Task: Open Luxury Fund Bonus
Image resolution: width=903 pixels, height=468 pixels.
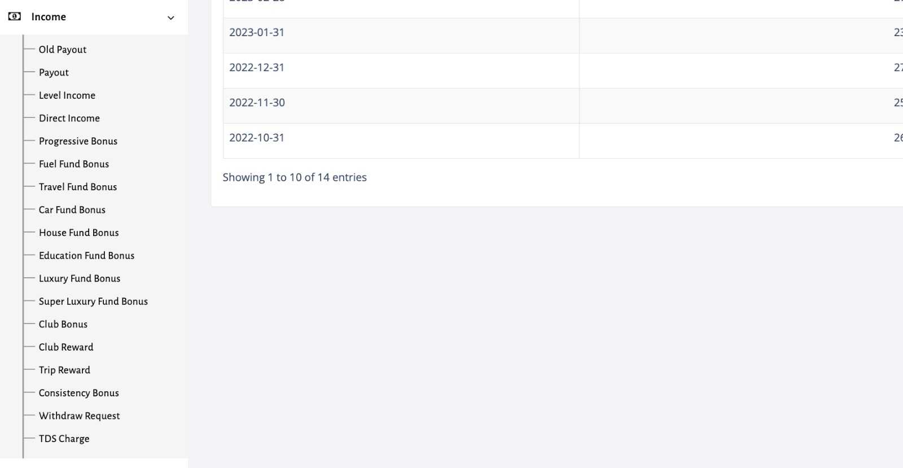Action: (x=80, y=279)
